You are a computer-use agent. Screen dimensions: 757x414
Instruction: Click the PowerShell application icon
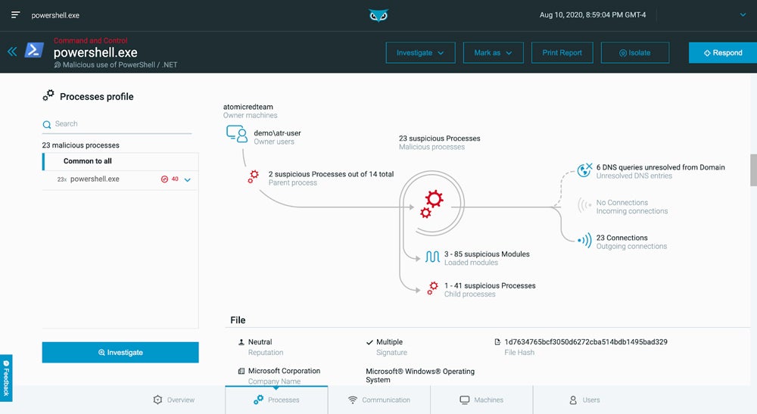coord(34,51)
